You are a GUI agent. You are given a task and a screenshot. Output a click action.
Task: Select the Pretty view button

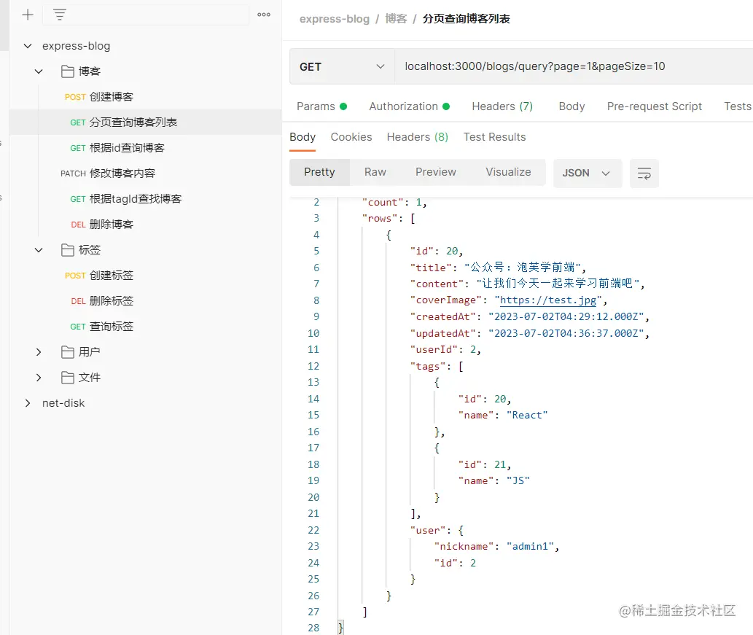click(x=319, y=173)
